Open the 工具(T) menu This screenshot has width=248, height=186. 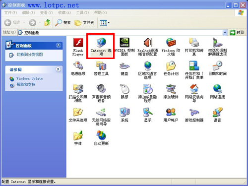(82, 12)
